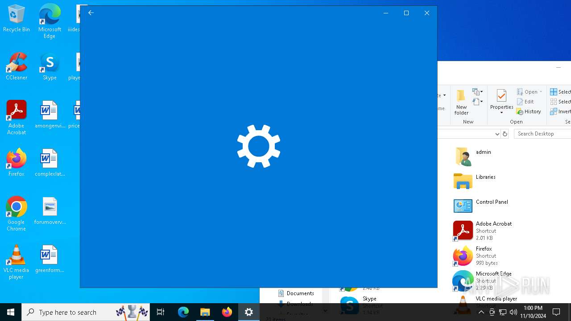Minimize the Settings window
The height and width of the screenshot is (321, 571).
pos(386,13)
